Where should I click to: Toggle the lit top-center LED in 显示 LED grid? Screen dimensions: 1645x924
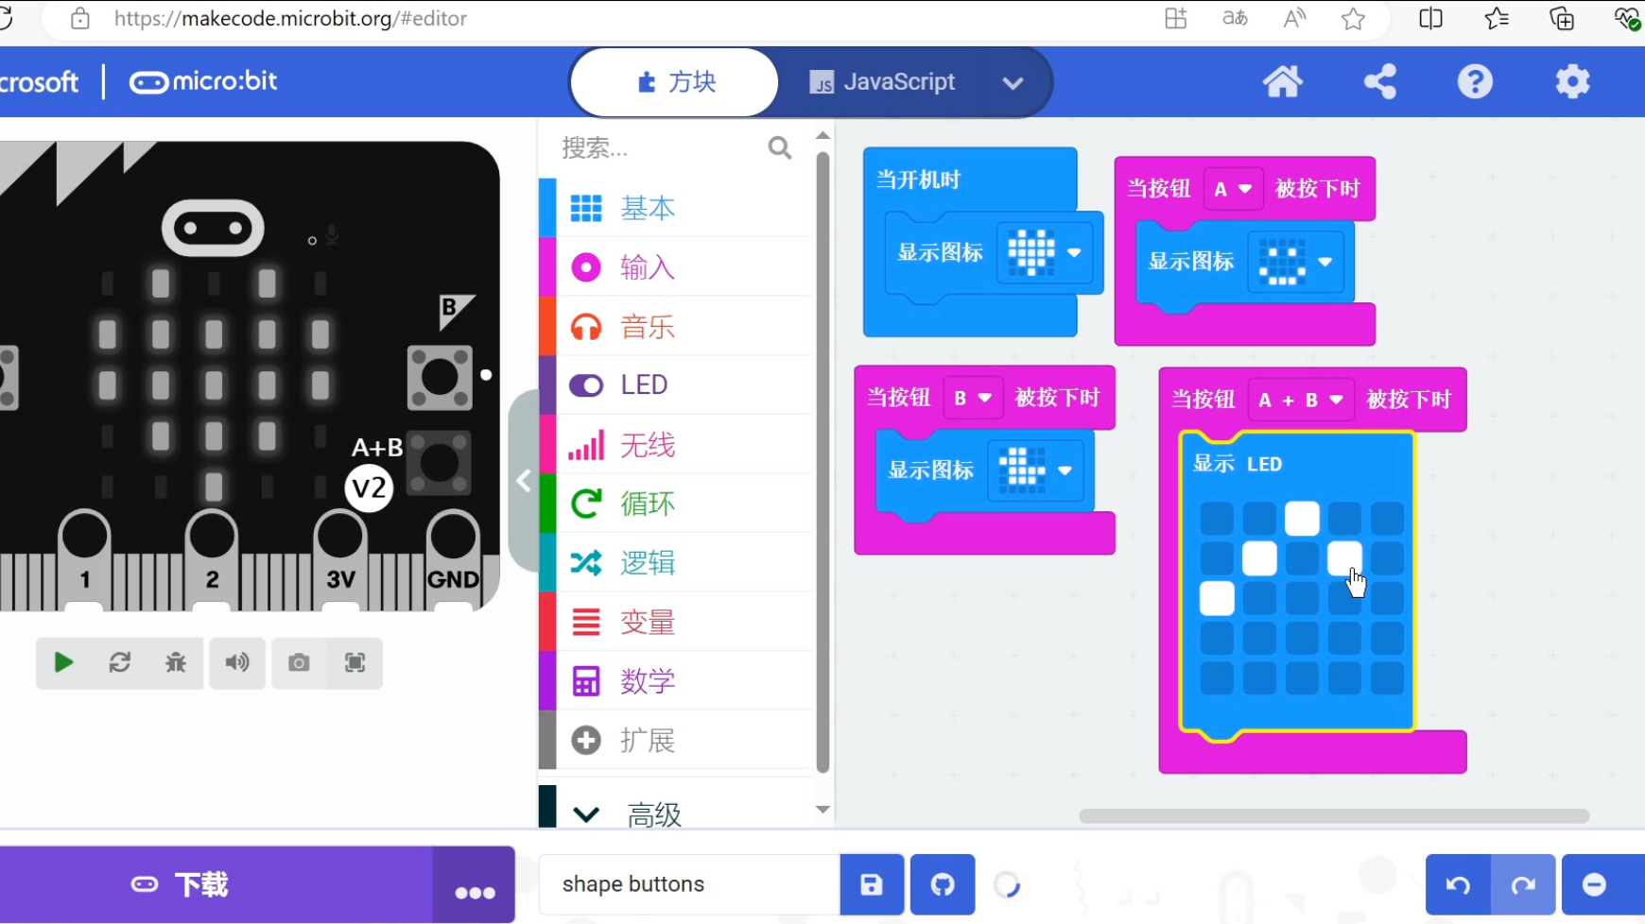pos(1302,519)
